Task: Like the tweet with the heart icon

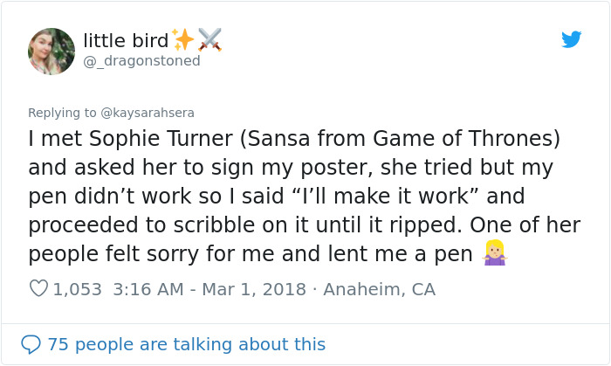Action: pos(38,289)
